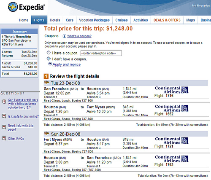Screen dimensions: 211x180
Task: Click 'Arrive 10:30 pm' at Fort Myers
Action: click(99, 111)
